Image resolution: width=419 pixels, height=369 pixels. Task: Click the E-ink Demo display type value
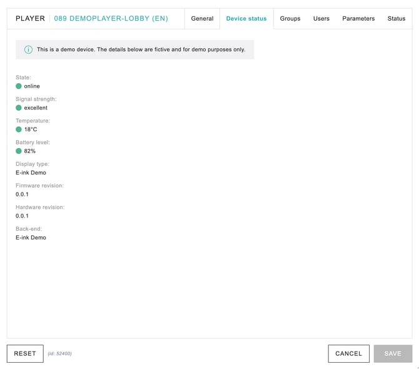tap(31, 173)
